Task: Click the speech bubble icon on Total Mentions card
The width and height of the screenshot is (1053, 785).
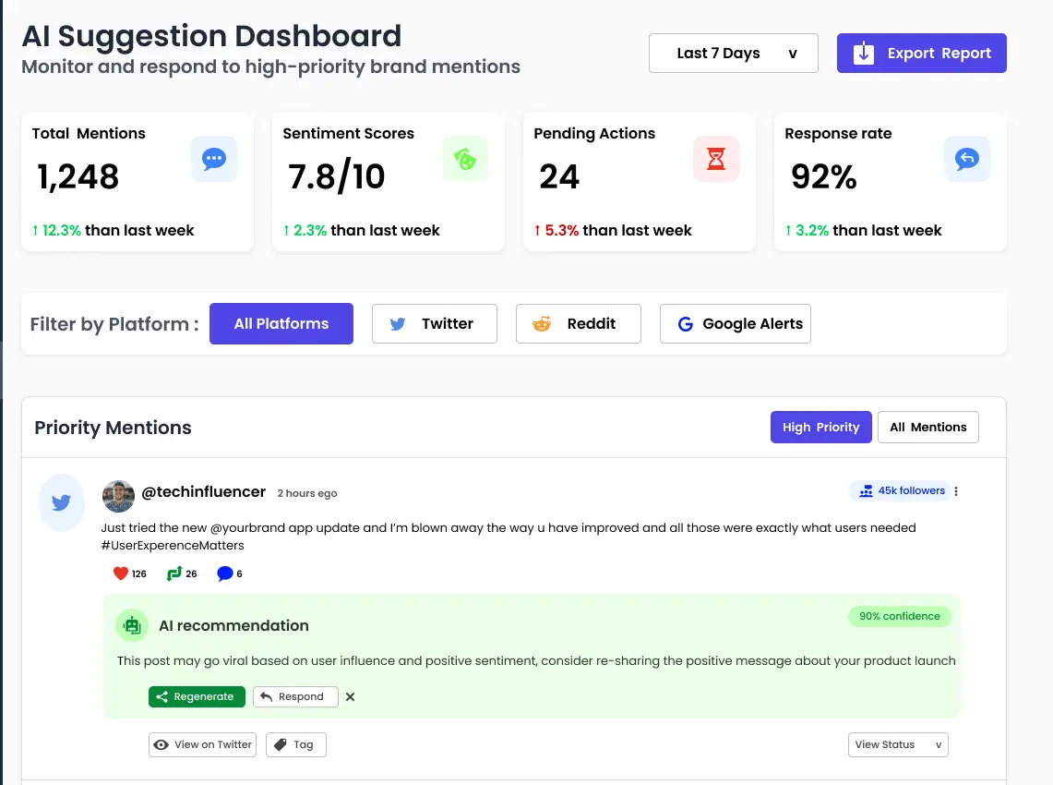Action: (x=214, y=159)
